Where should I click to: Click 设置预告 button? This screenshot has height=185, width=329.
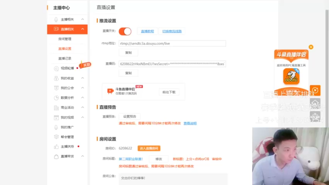[130, 116]
